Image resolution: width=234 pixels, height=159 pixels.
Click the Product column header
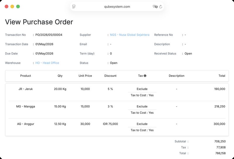coord(25,76)
